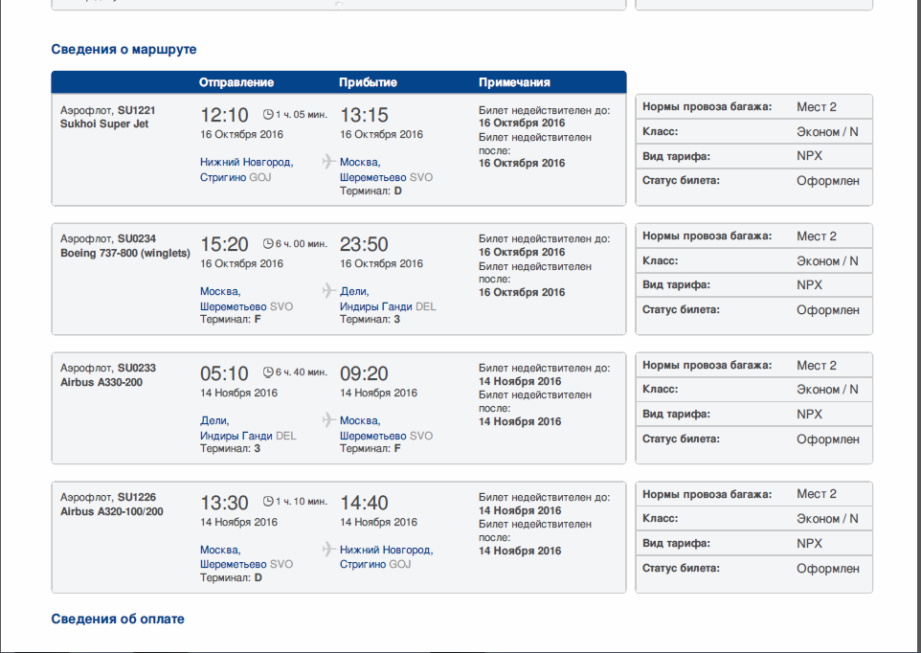Click the clock icon beside 1 ч. 05 мин.

(x=268, y=114)
